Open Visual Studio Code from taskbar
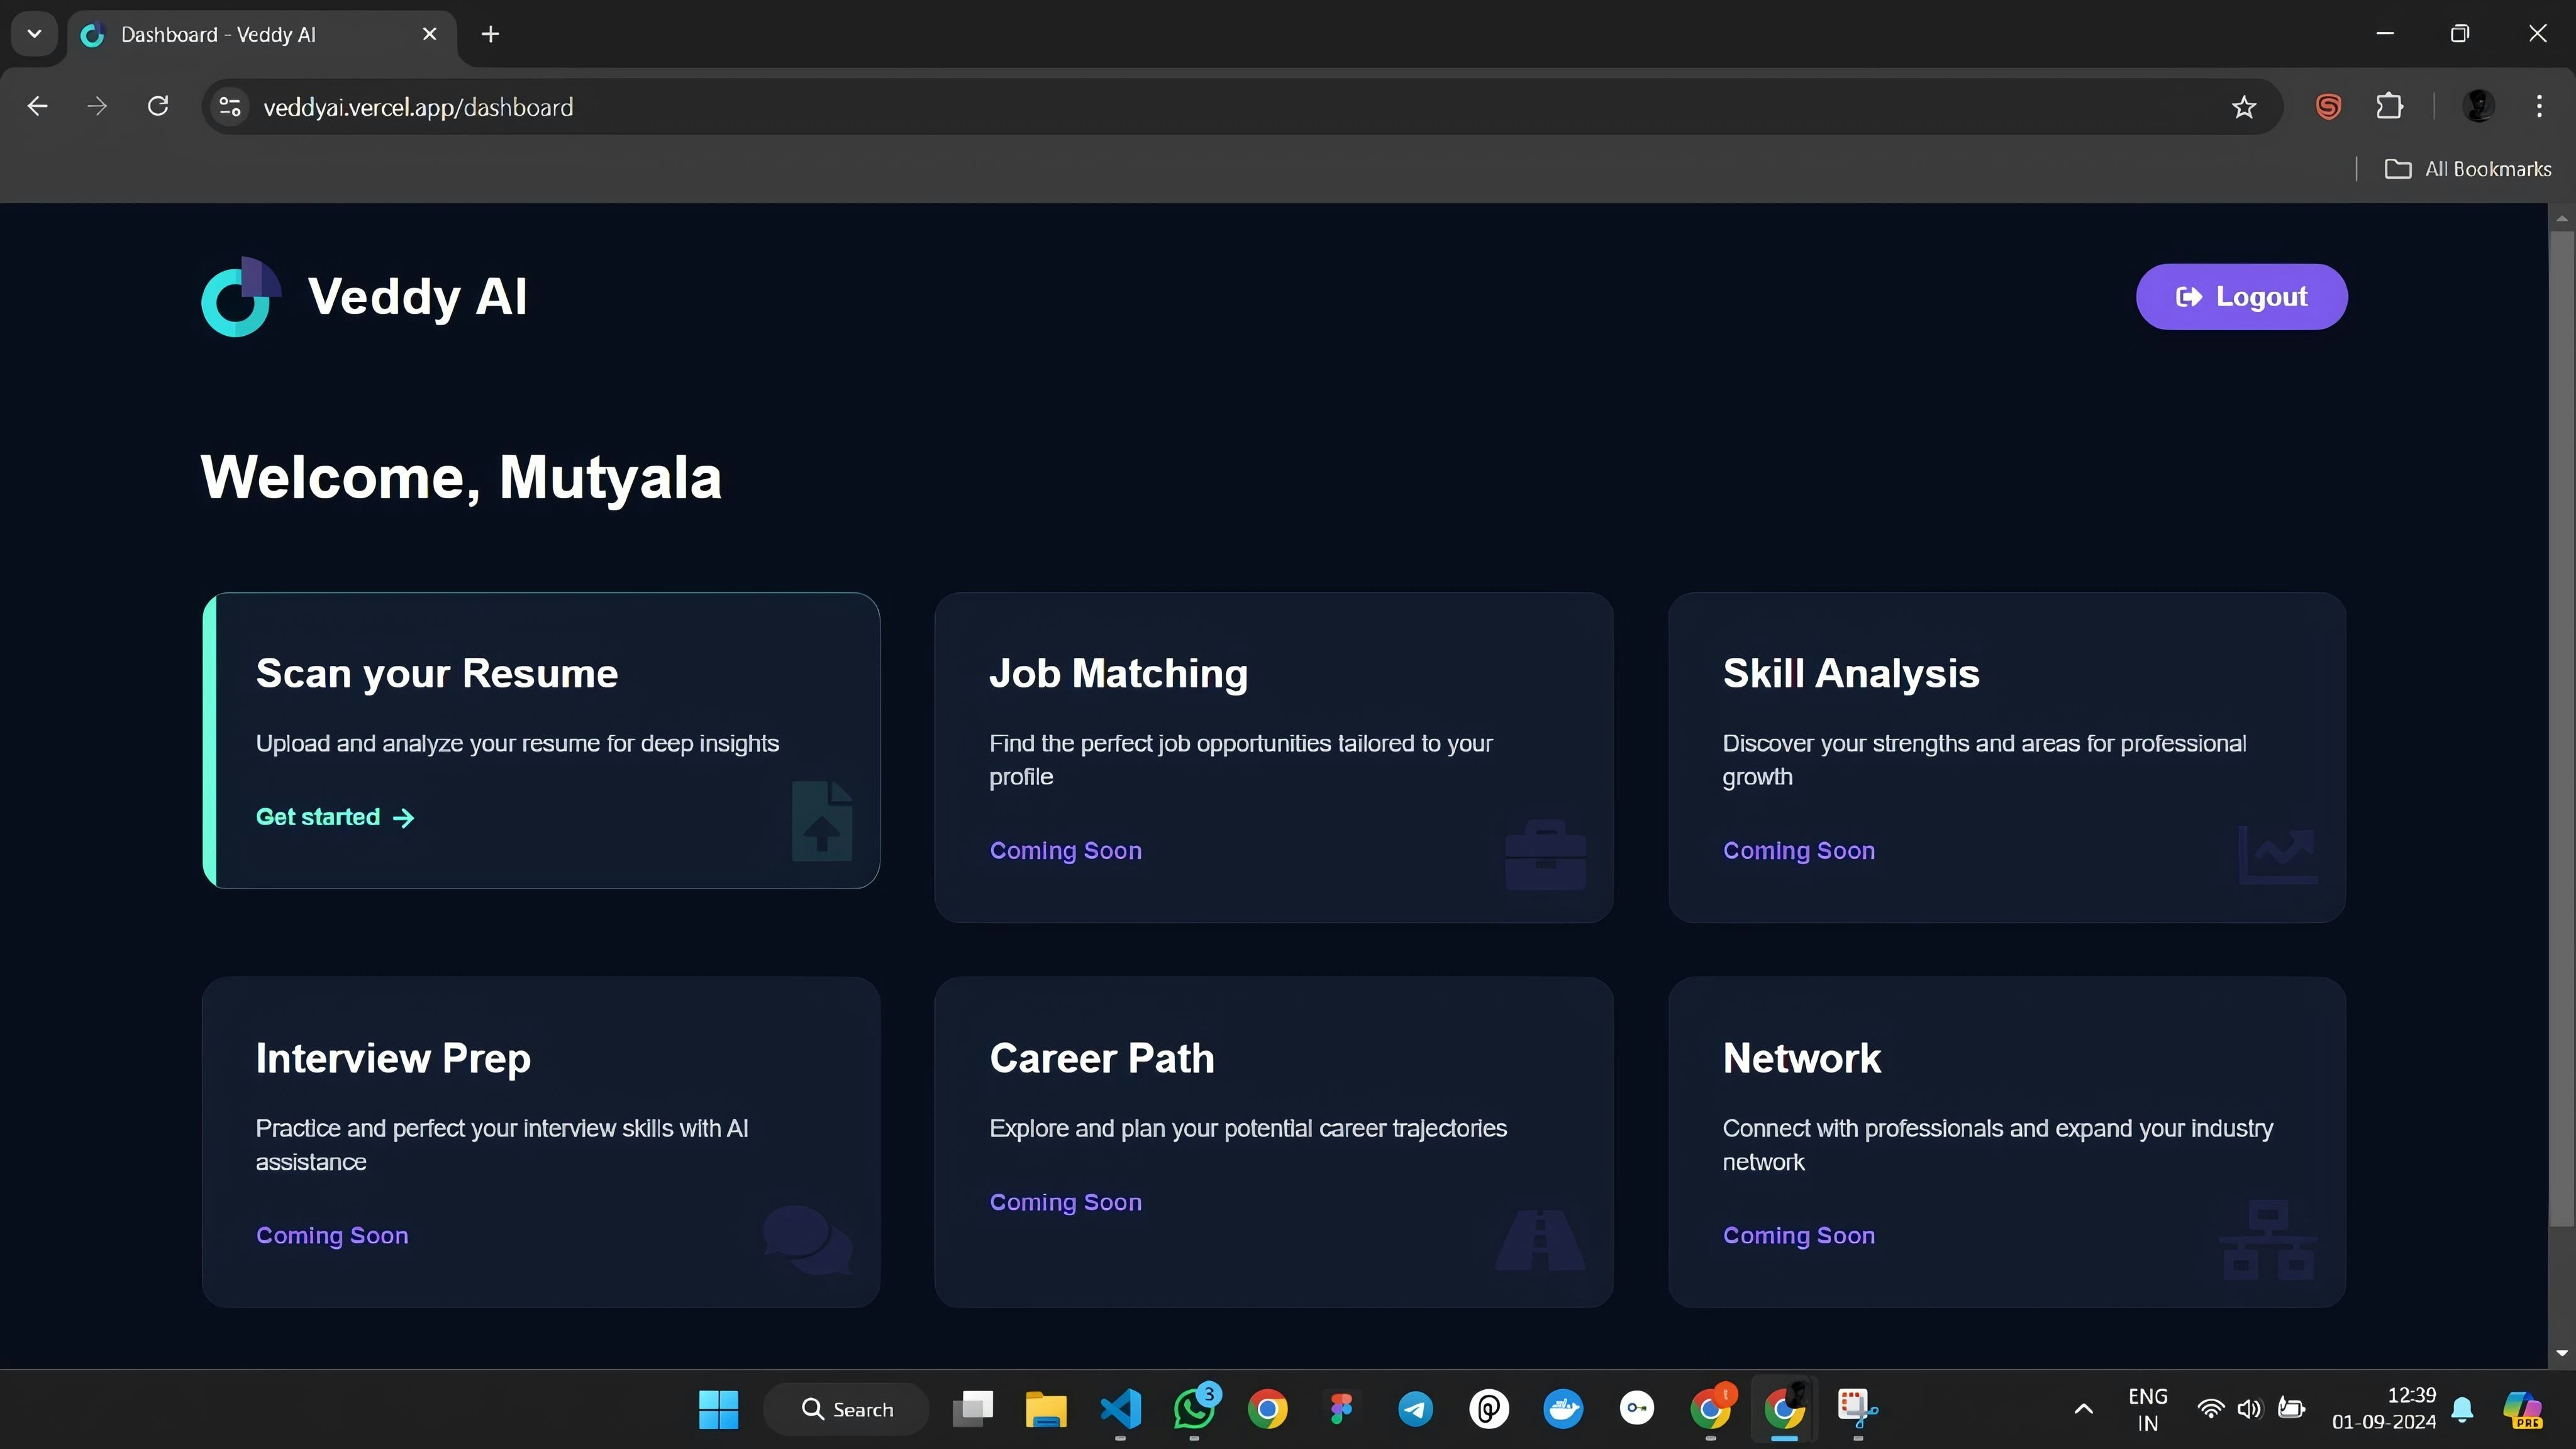 tap(1120, 1409)
